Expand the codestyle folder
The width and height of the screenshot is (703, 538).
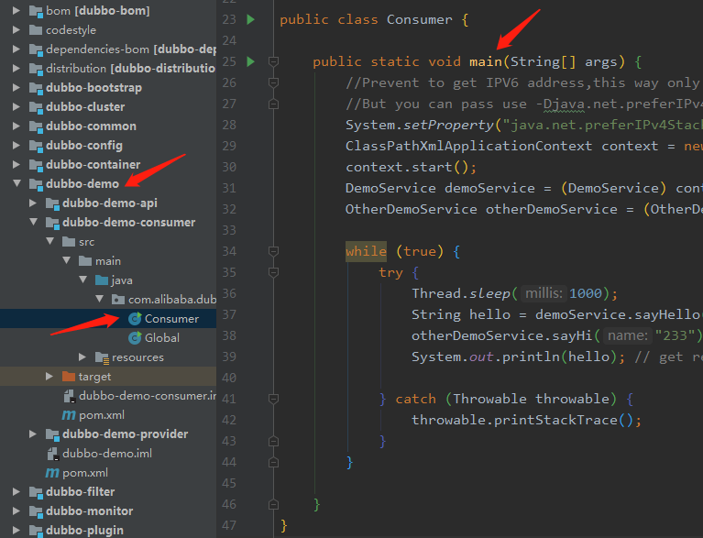click(x=16, y=29)
